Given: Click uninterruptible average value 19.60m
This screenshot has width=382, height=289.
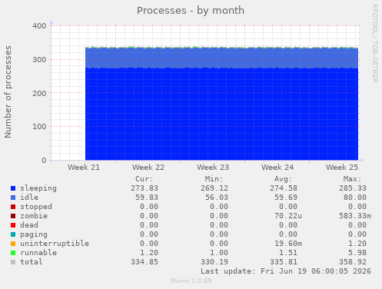Looking at the screenshot, I should click(288, 244).
